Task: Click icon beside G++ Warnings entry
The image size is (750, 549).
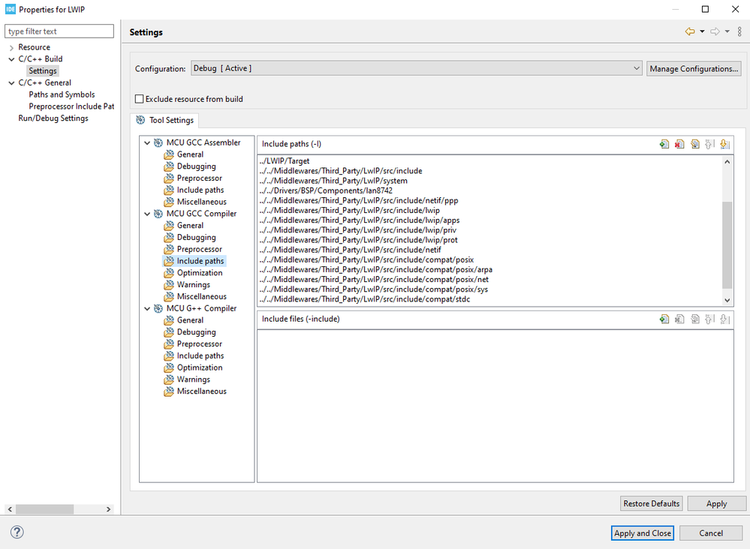Action: tap(169, 379)
